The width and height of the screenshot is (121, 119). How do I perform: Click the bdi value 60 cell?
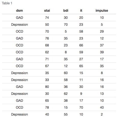pos(66,73)
